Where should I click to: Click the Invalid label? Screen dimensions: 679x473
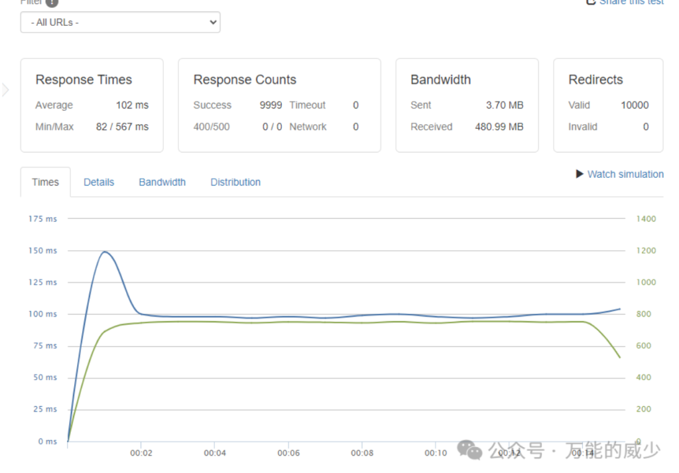582,127
